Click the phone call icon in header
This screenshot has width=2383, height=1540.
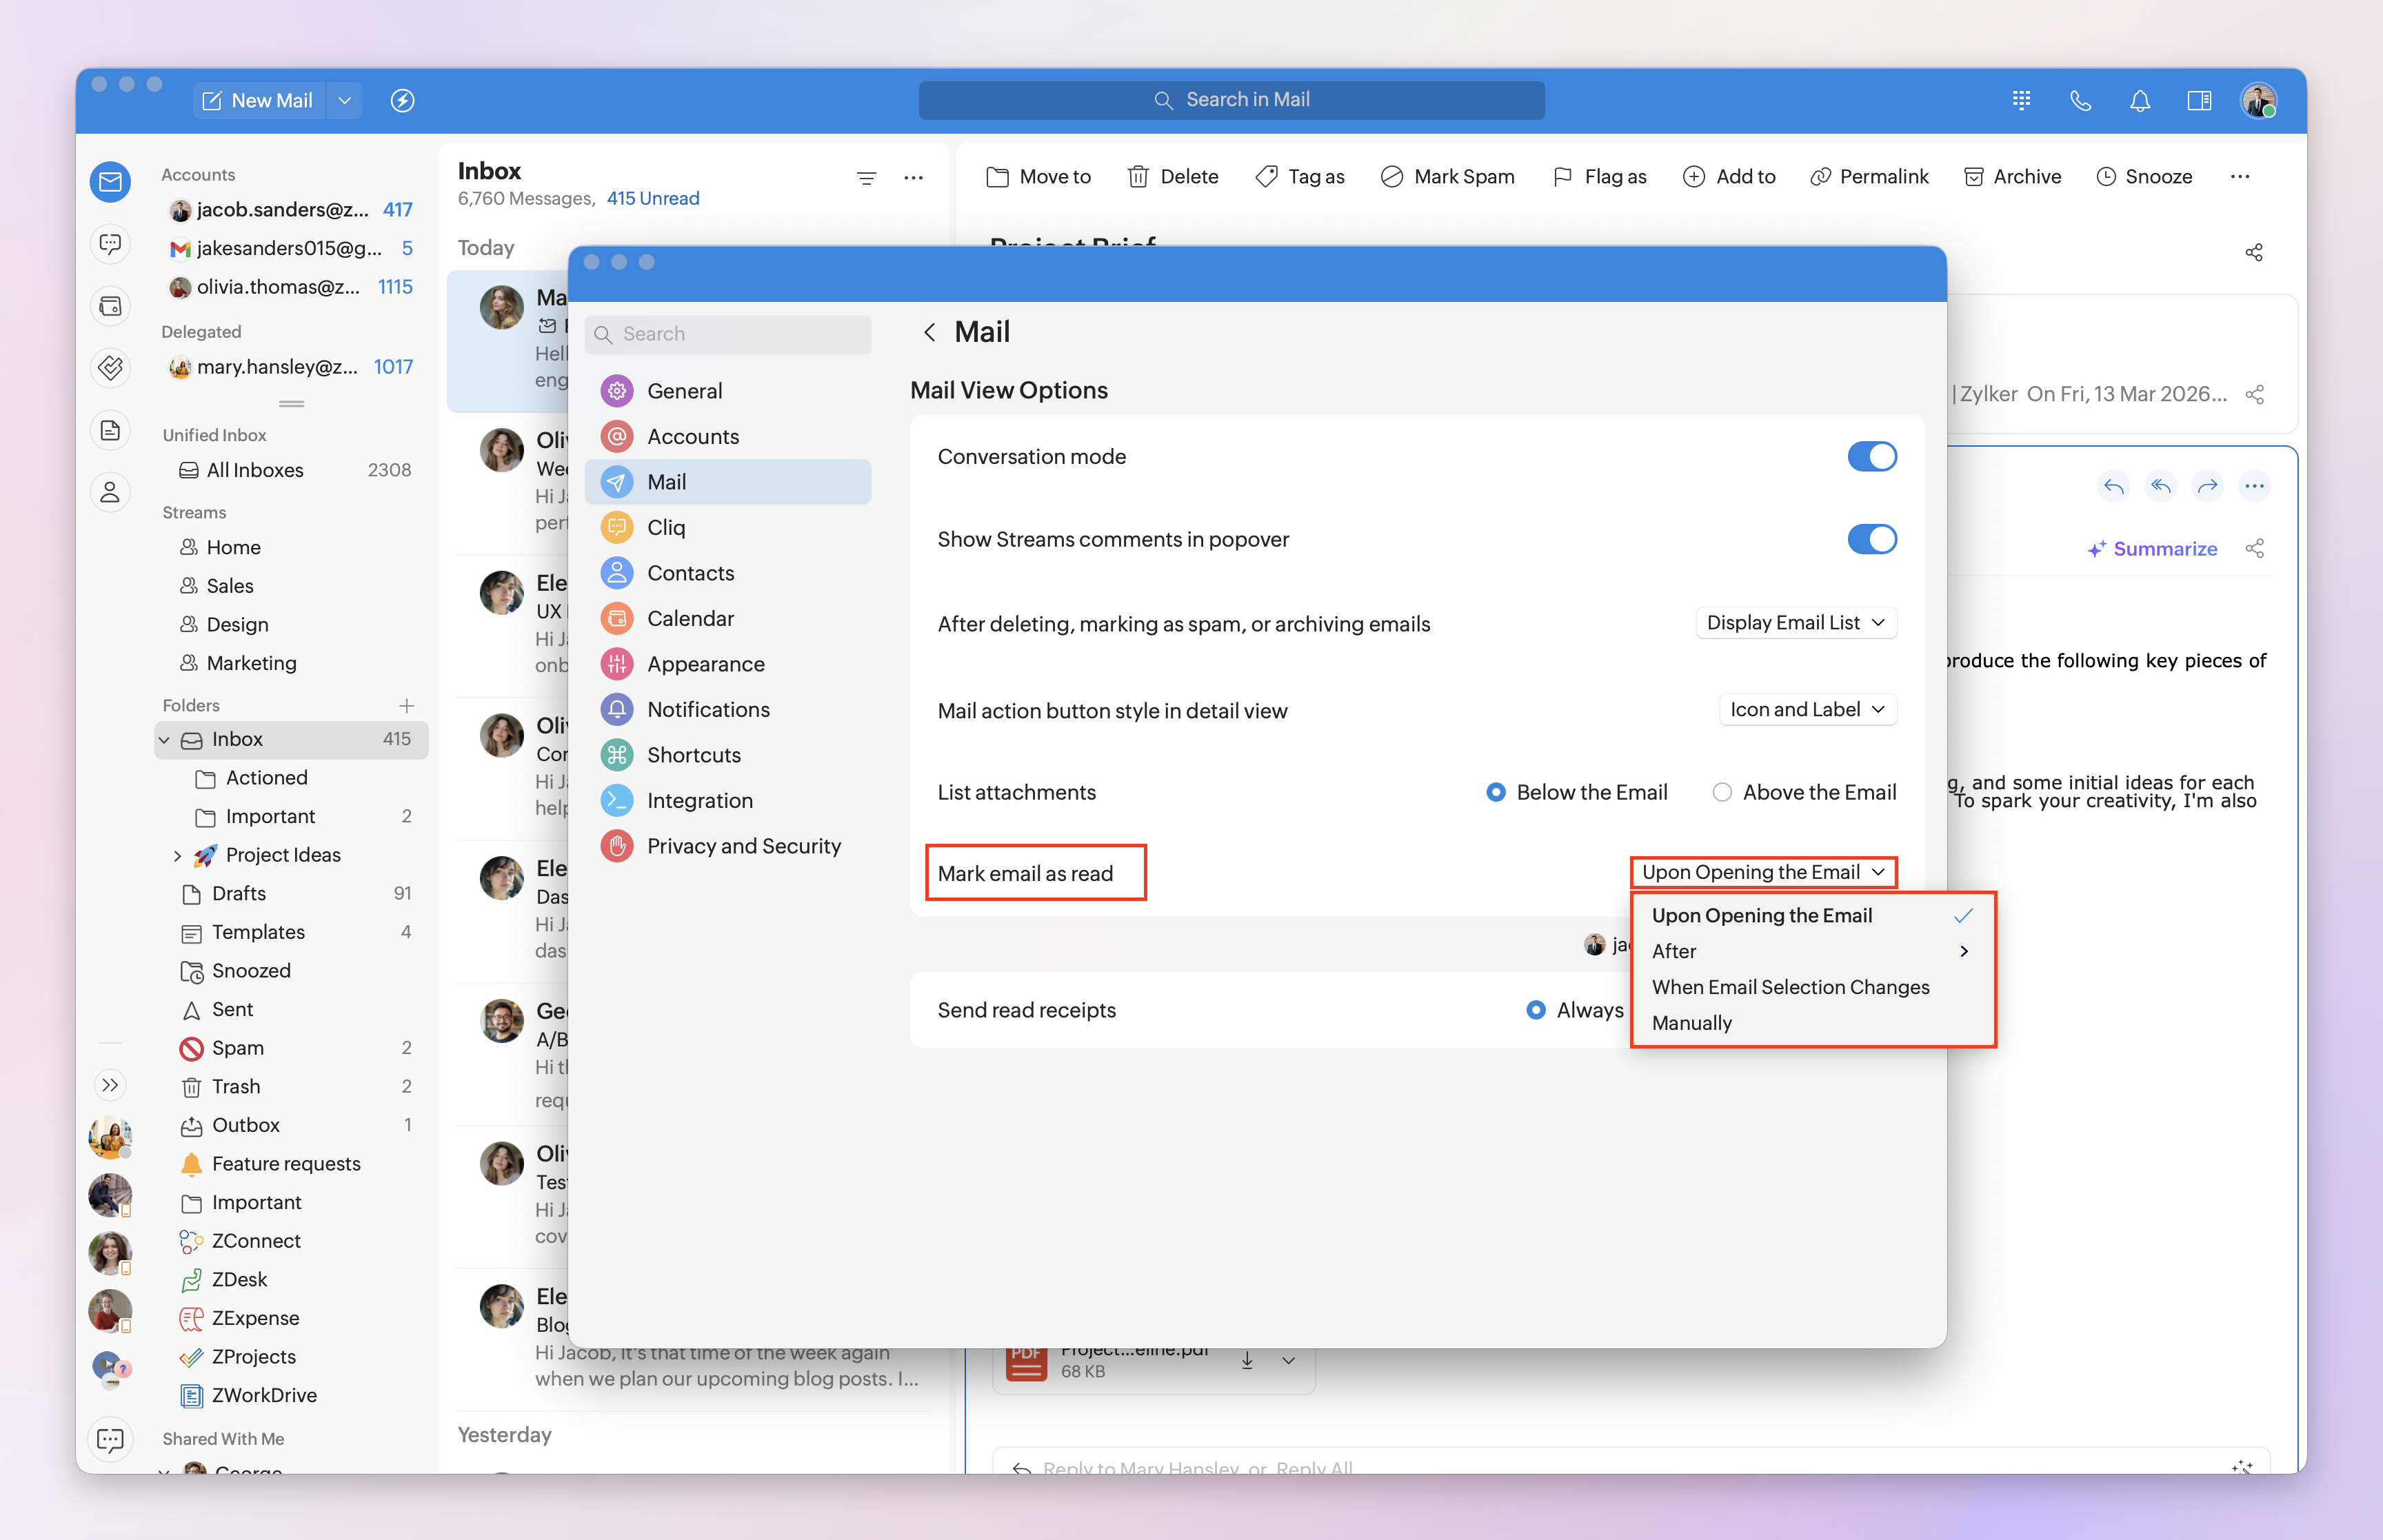coord(2080,100)
